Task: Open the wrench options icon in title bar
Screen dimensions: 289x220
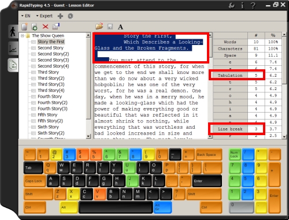Action: point(231,6)
